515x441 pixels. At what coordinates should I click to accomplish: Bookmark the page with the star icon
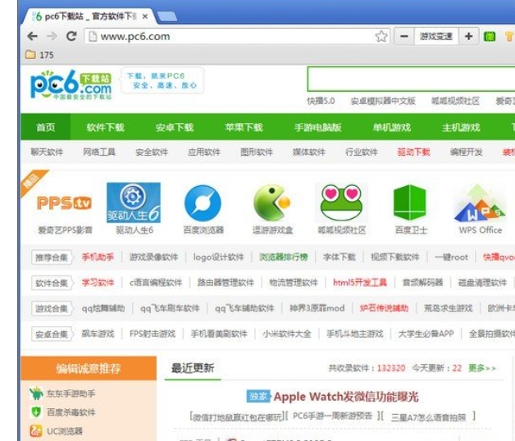pos(381,36)
